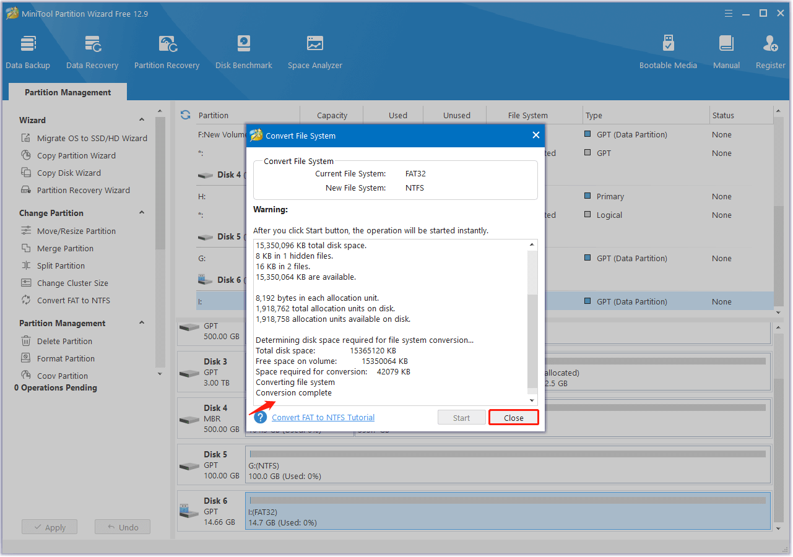Image resolution: width=793 pixels, height=557 pixels.
Task: Open Space Analyzer
Action: pos(315,53)
